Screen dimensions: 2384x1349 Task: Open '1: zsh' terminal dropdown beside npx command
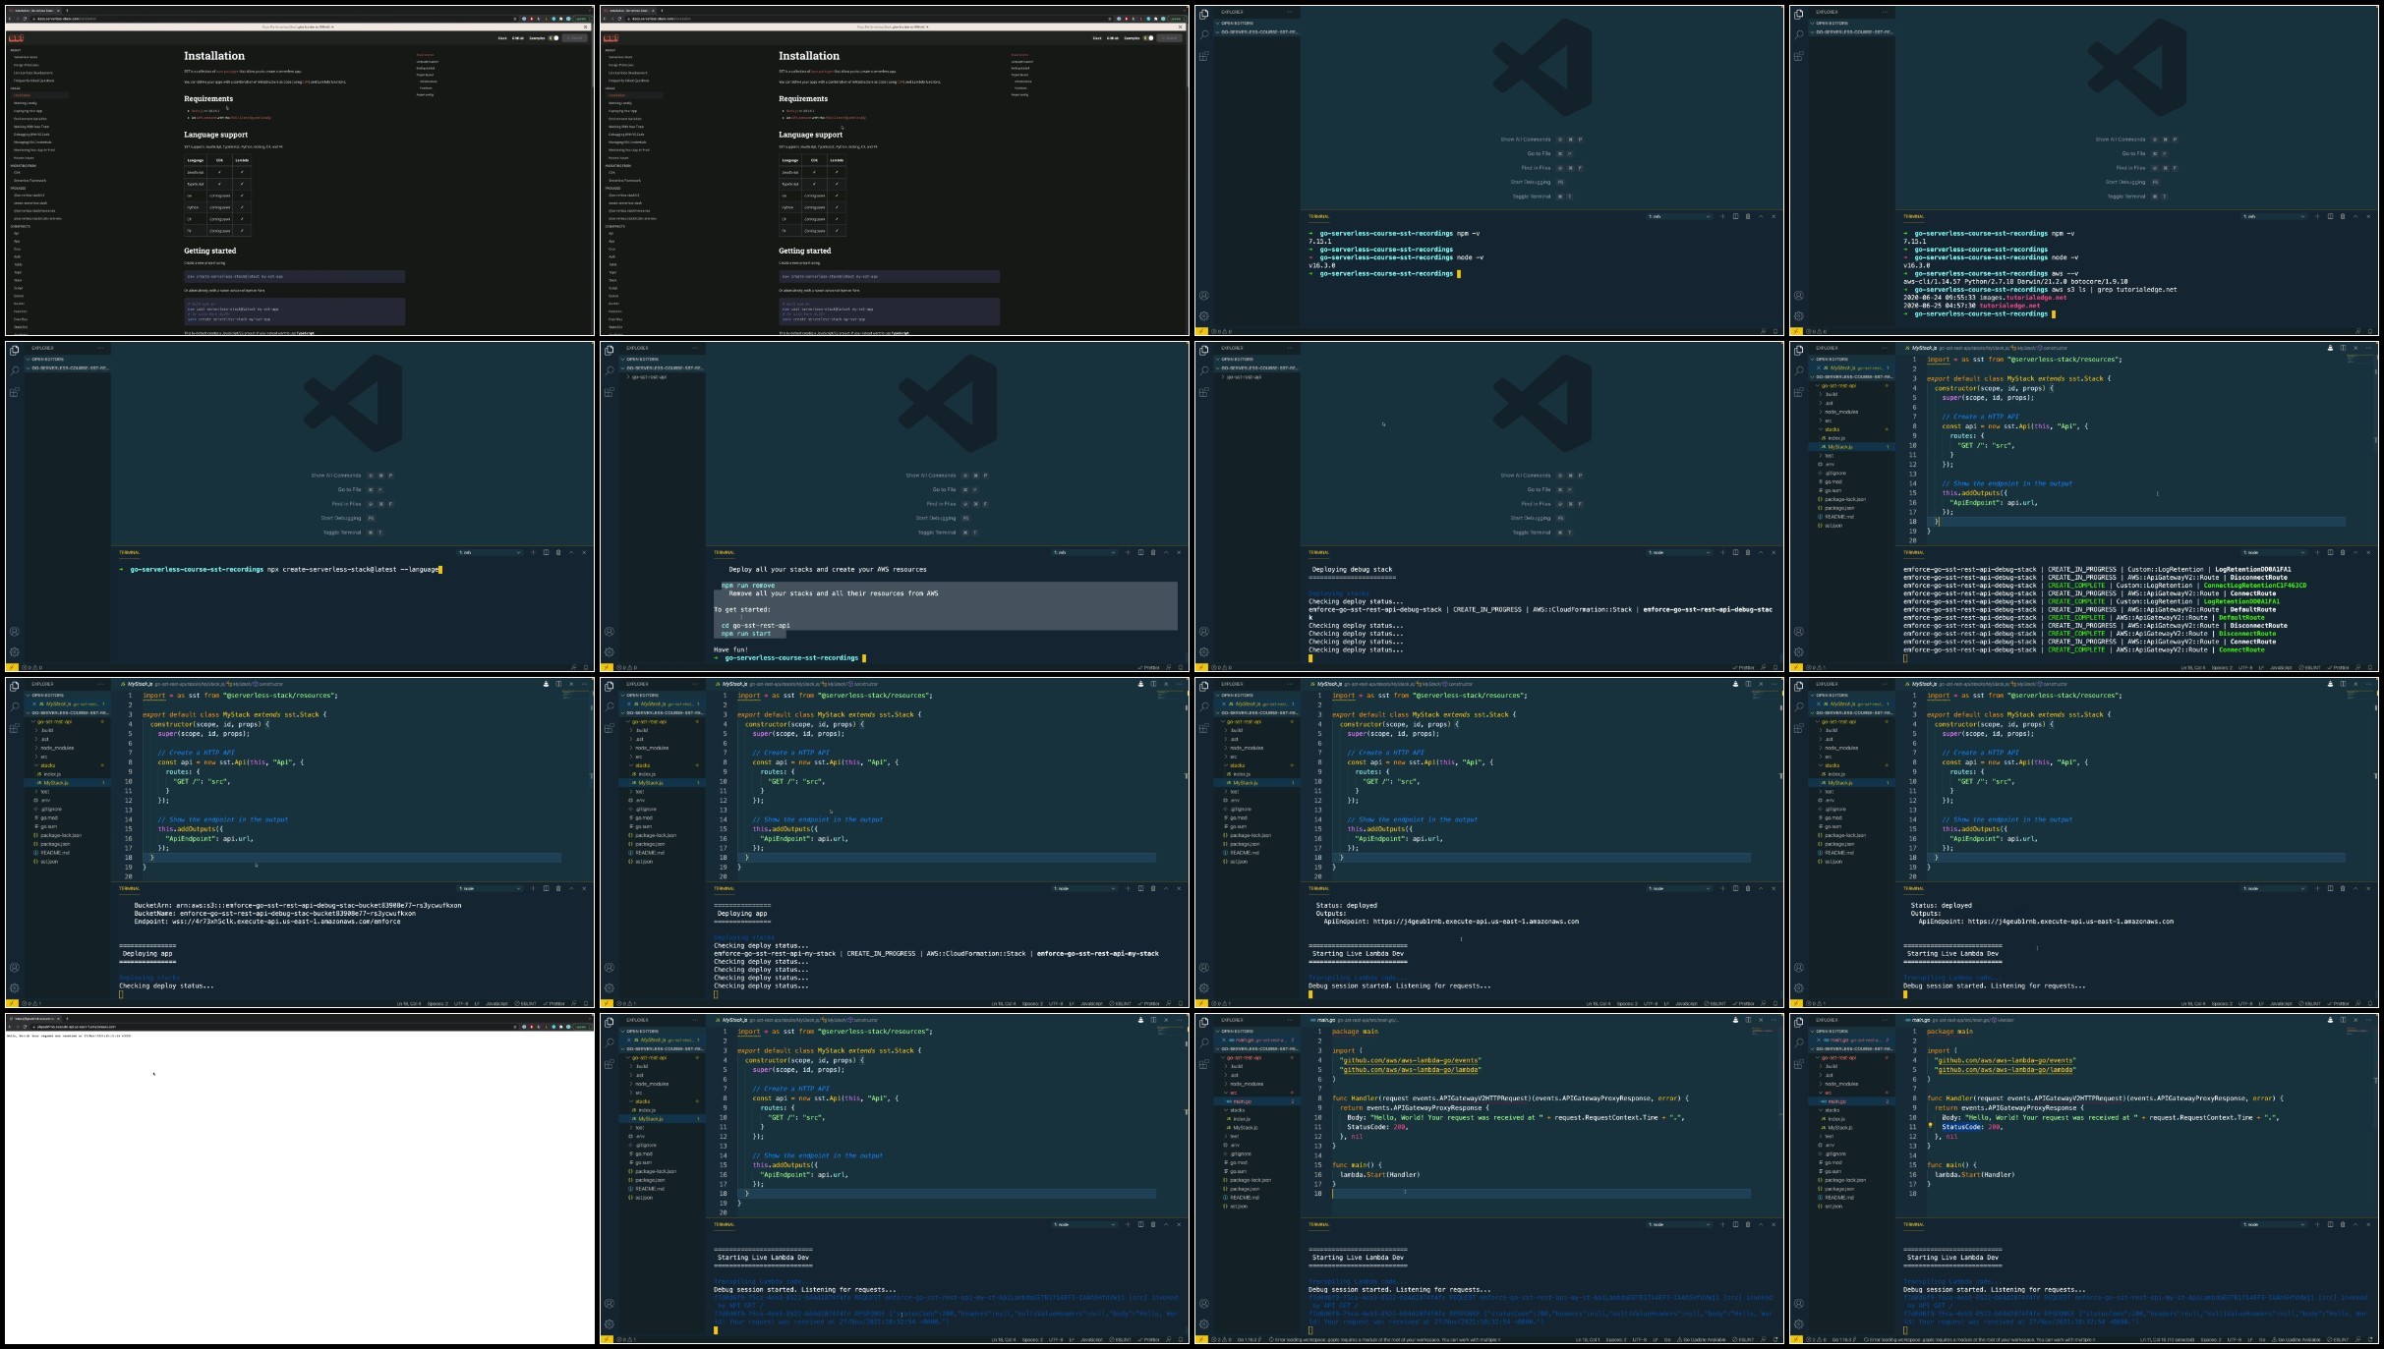(x=489, y=552)
